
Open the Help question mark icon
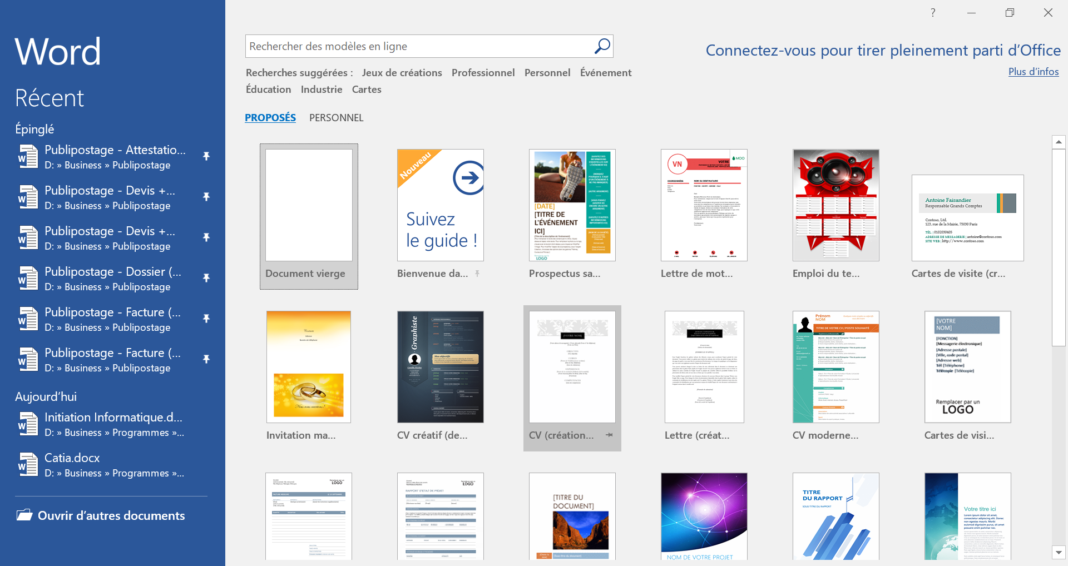933,12
